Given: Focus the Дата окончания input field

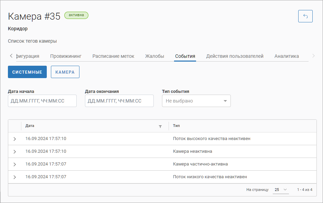Looking at the screenshot, I should tap(119, 101).
